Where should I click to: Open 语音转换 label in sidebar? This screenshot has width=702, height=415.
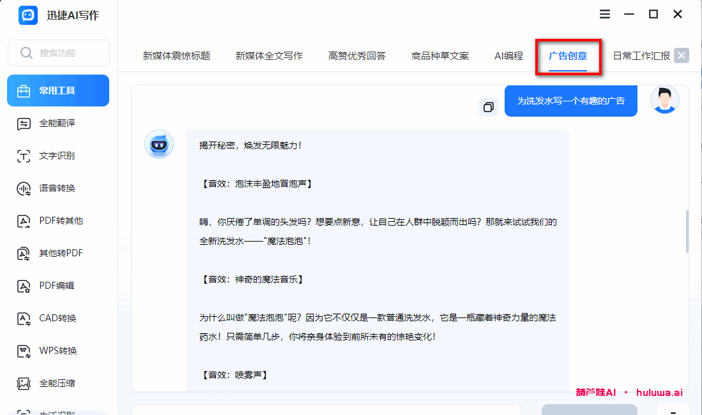coord(57,189)
